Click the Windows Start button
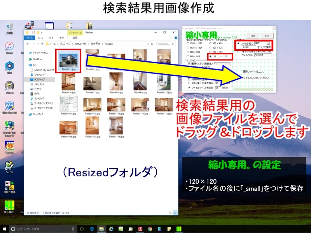The image size is (311, 233). [x=4, y=229]
